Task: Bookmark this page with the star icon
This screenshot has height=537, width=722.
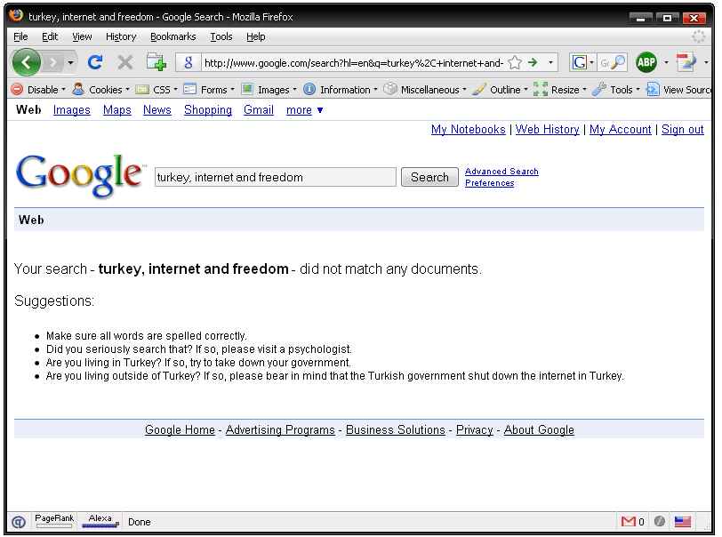Action: (x=515, y=62)
